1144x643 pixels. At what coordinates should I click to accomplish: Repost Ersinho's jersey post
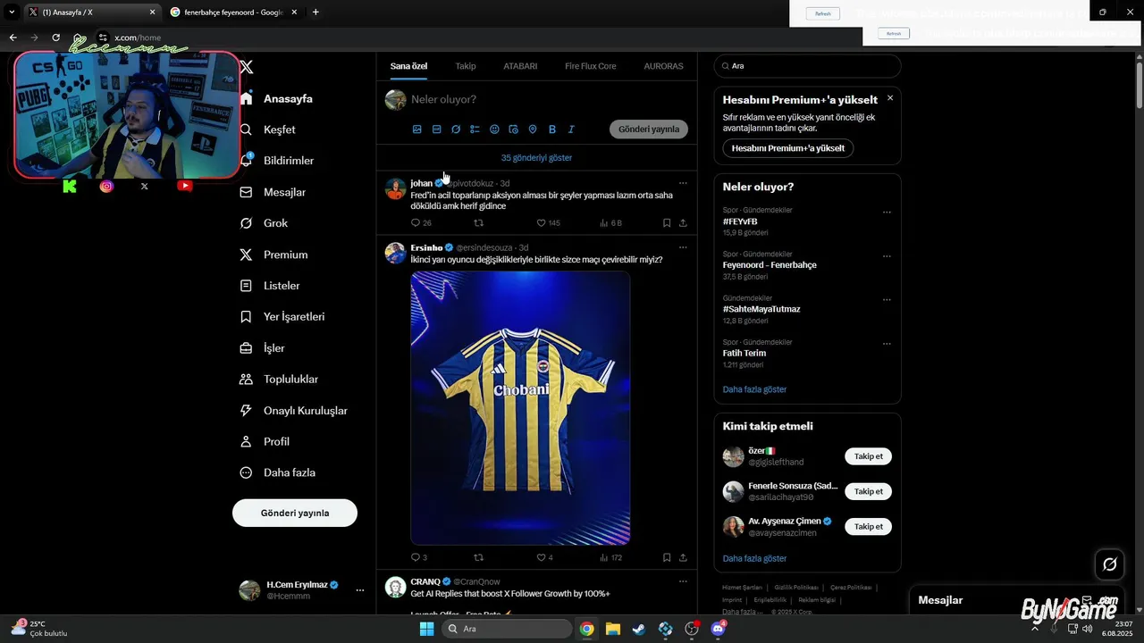pos(478,557)
